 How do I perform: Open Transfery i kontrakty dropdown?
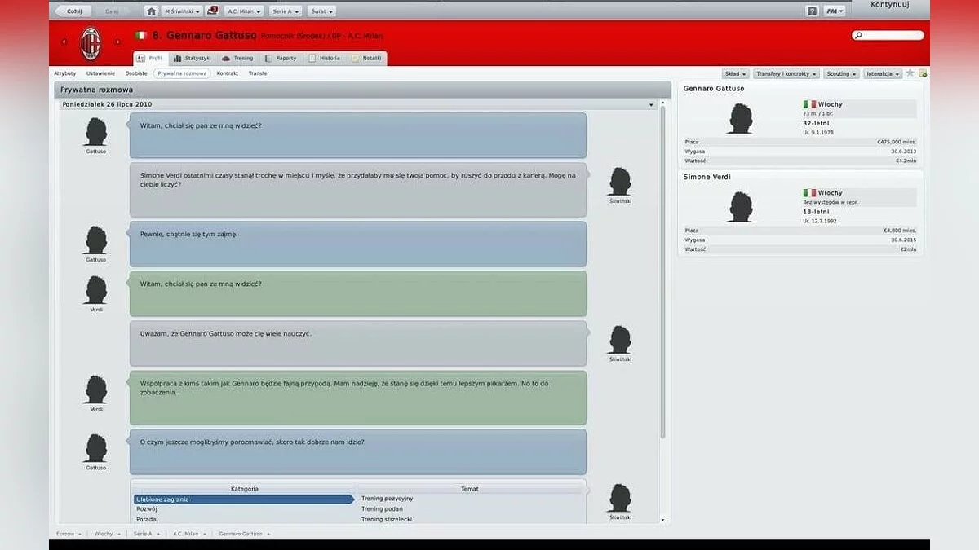pos(786,73)
